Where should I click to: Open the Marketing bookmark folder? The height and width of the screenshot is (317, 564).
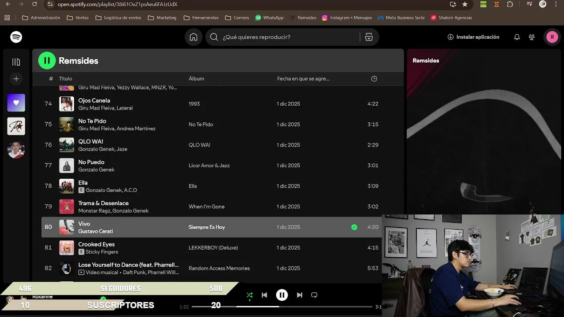pyautogui.click(x=162, y=18)
